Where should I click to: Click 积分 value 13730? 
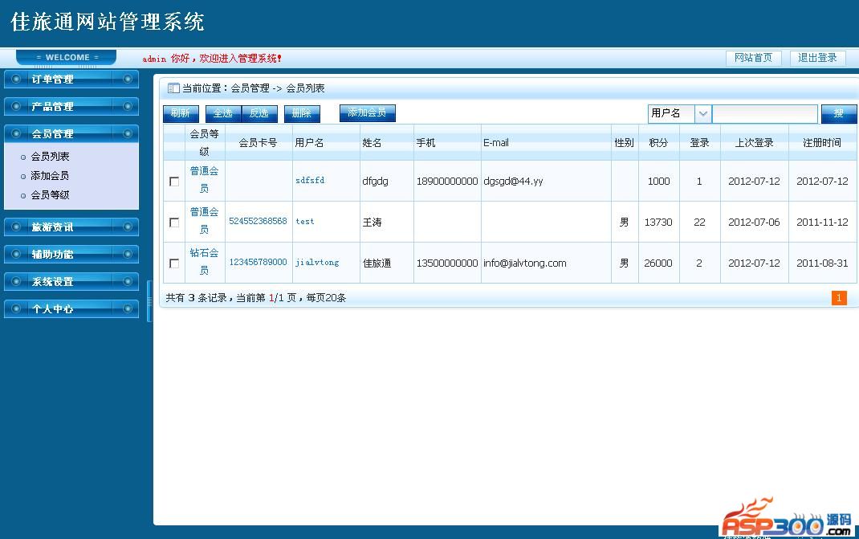click(658, 222)
